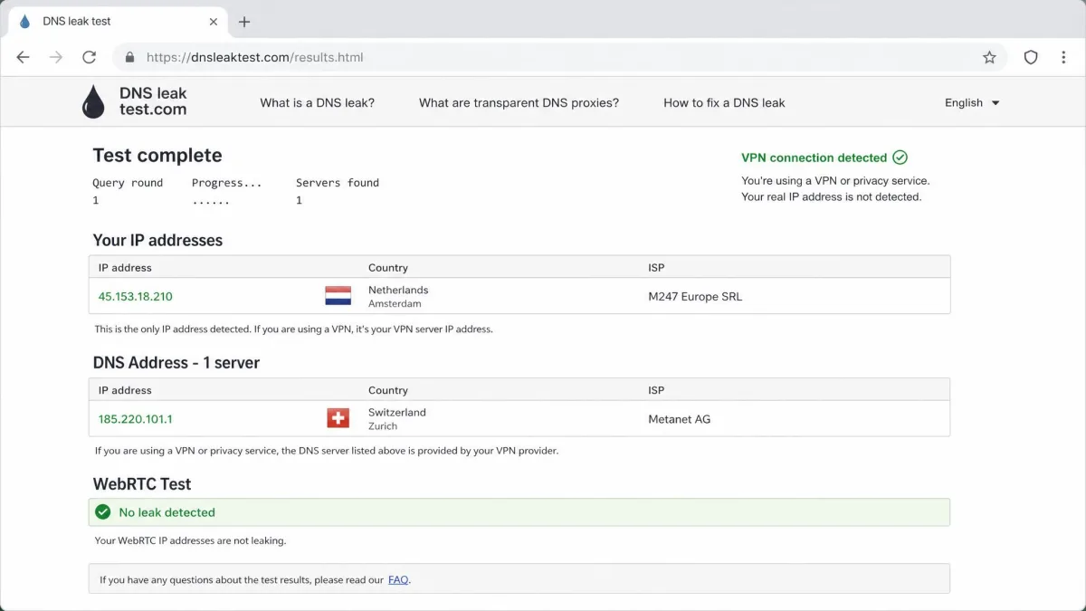Open How to fix a DNS leak page

pyautogui.click(x=724, y=103)
